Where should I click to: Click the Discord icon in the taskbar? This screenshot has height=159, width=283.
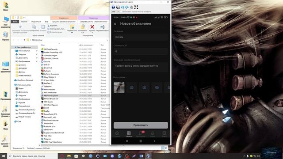112,156
